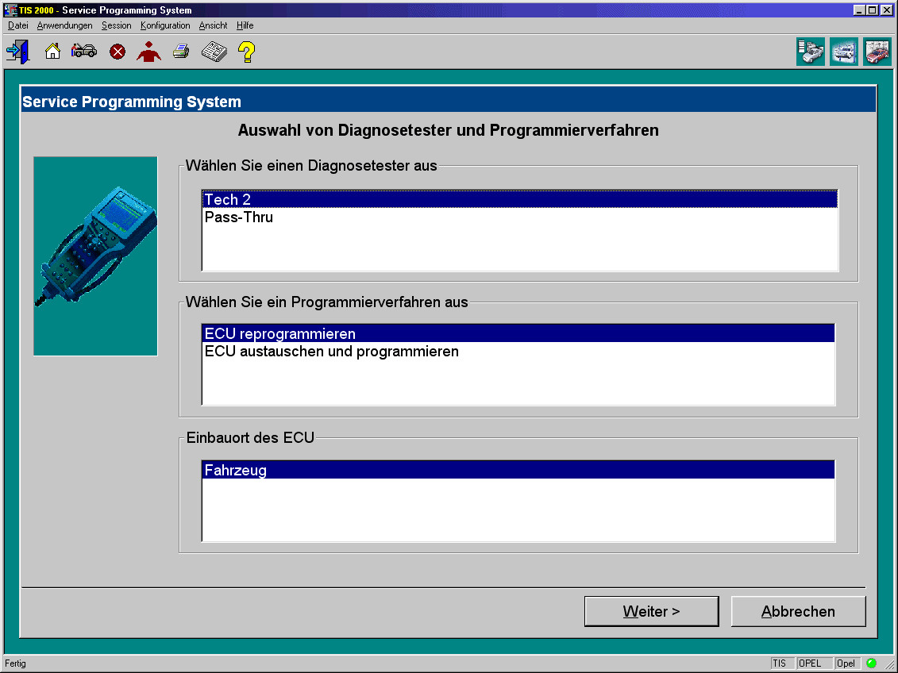This screenshot has width=898, height=673.
Task: Click the Tech 2 device image
Action: 95,256
